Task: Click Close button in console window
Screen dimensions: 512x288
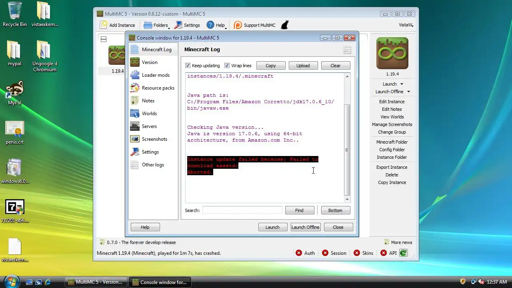Action: pos(338,227)
